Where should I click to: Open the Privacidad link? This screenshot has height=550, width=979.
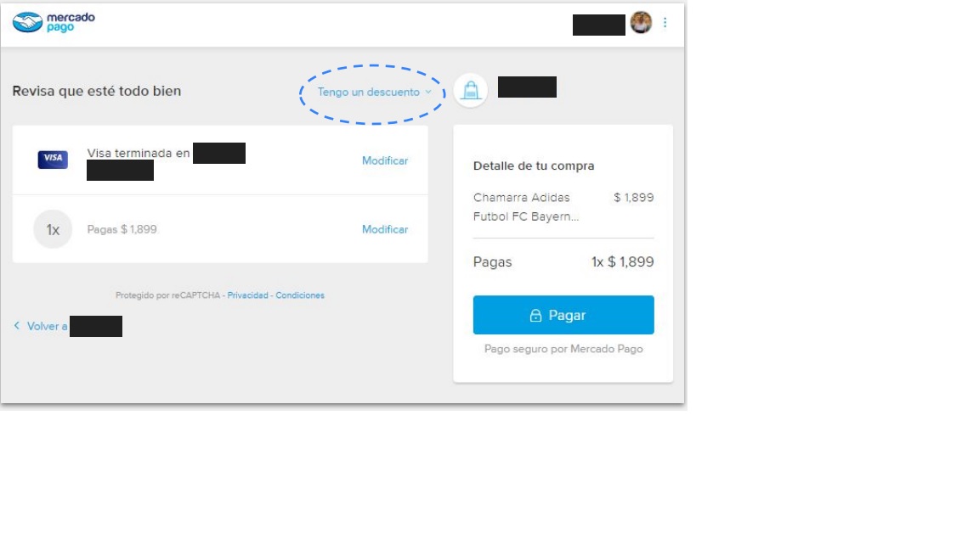pos(248,295)
